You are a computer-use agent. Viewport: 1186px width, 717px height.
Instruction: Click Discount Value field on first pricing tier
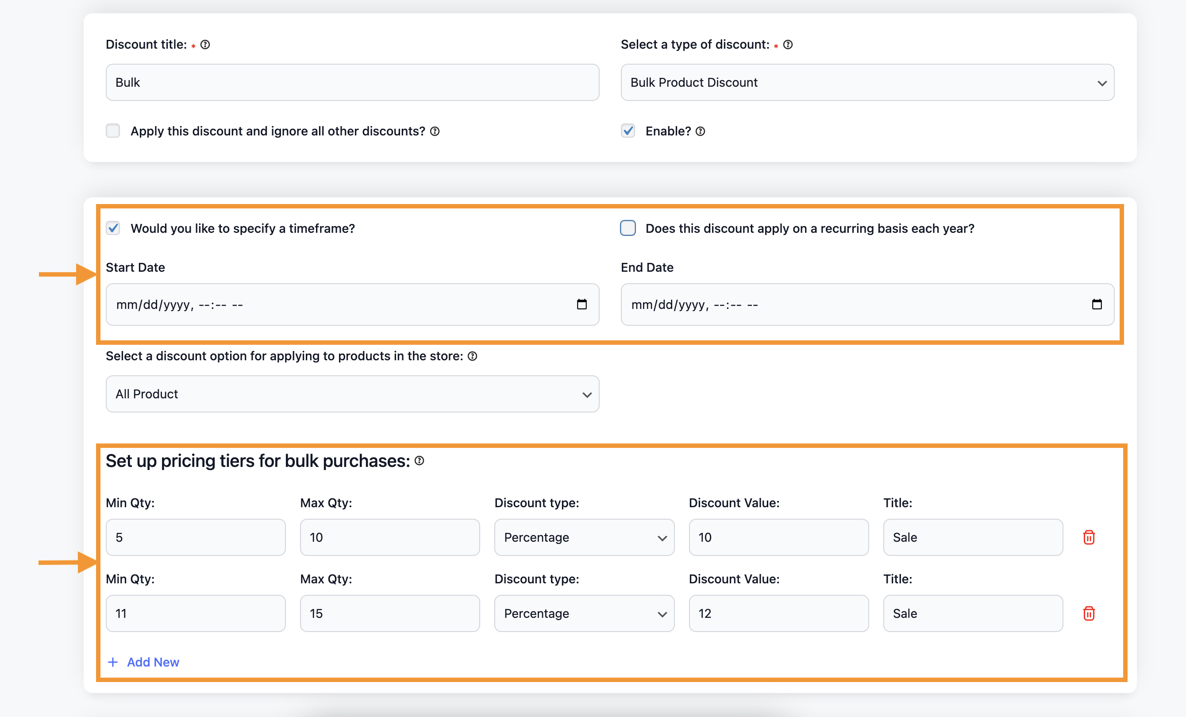[776, 536]
